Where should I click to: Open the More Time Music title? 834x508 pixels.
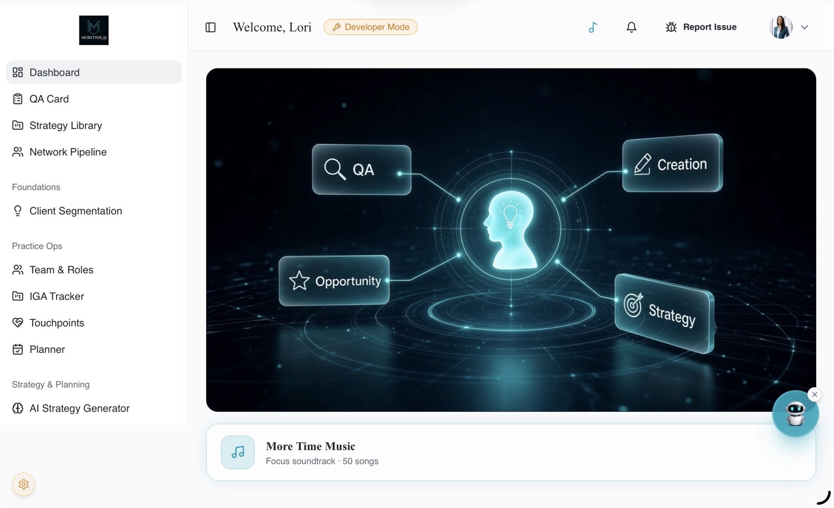(x=310, y=446)
